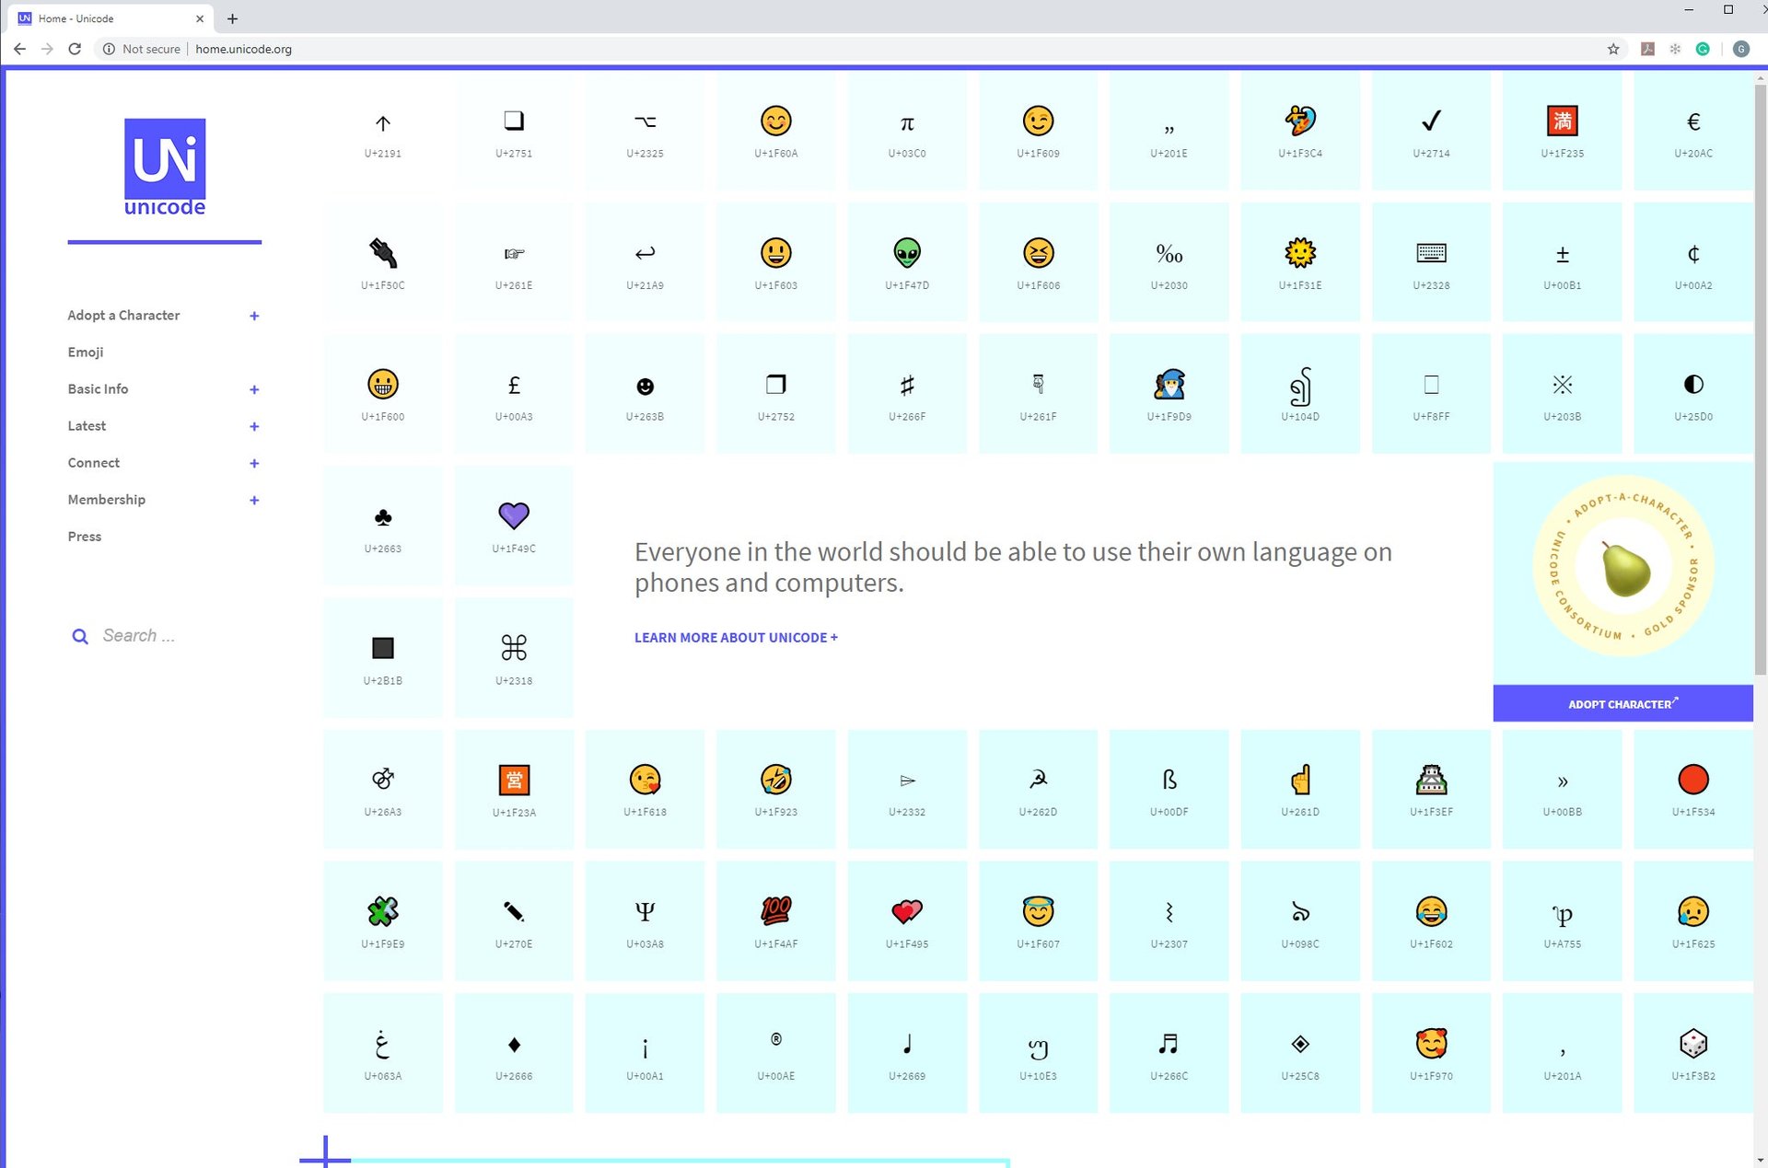Select the sharp sign U+266F tile
Image resolution: width=1768 pixels, height=1168 pixels.
(x=907, y=394)
